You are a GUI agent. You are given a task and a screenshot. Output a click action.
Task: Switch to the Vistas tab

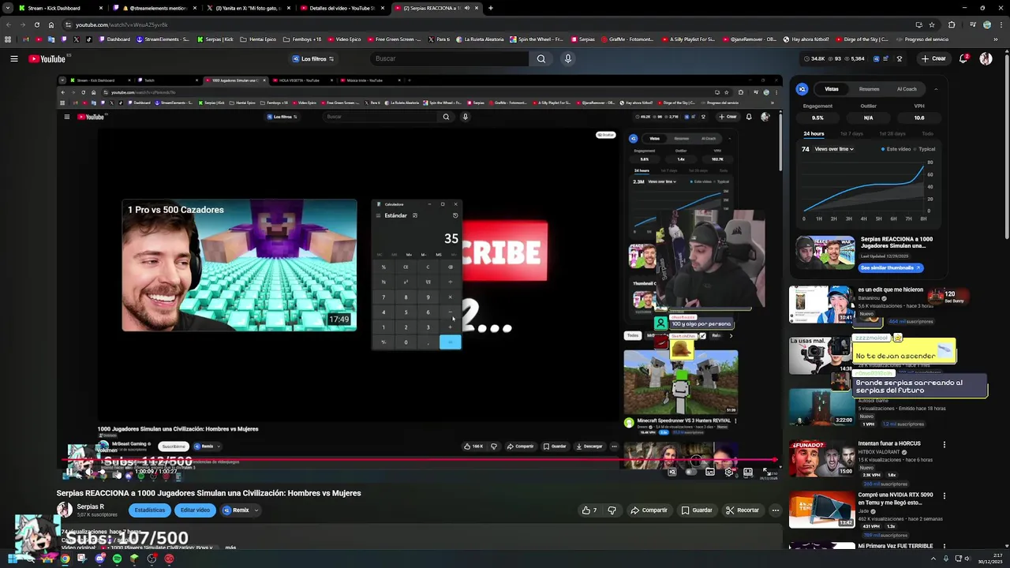[x=832, y=89]
